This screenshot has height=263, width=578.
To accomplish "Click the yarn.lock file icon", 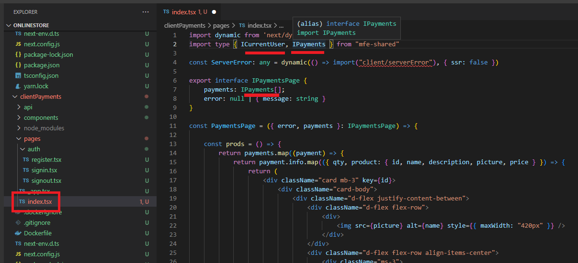I will [x=18, y=86].
